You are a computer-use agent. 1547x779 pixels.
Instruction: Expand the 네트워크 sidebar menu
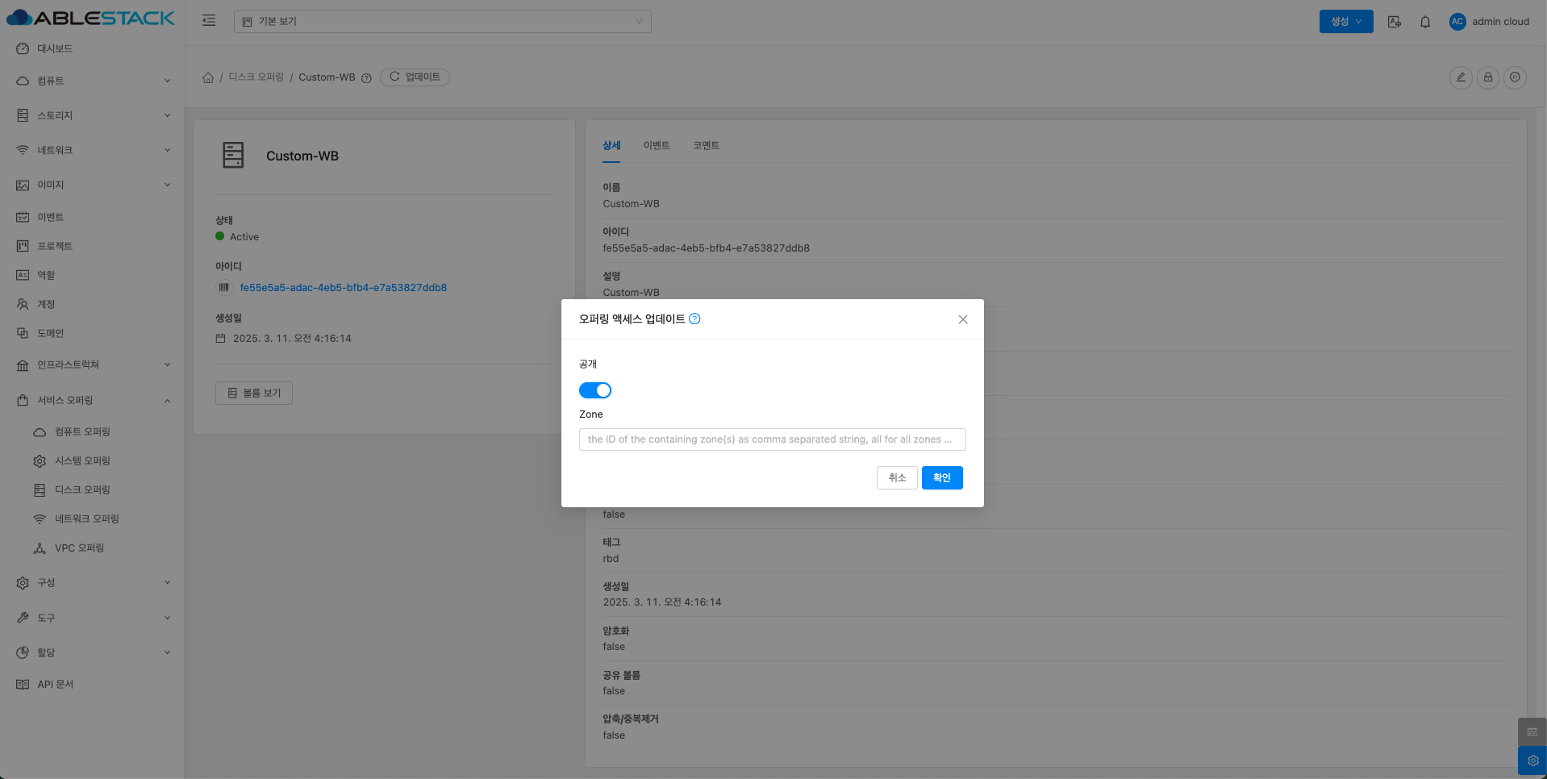(x=92, y=150)
